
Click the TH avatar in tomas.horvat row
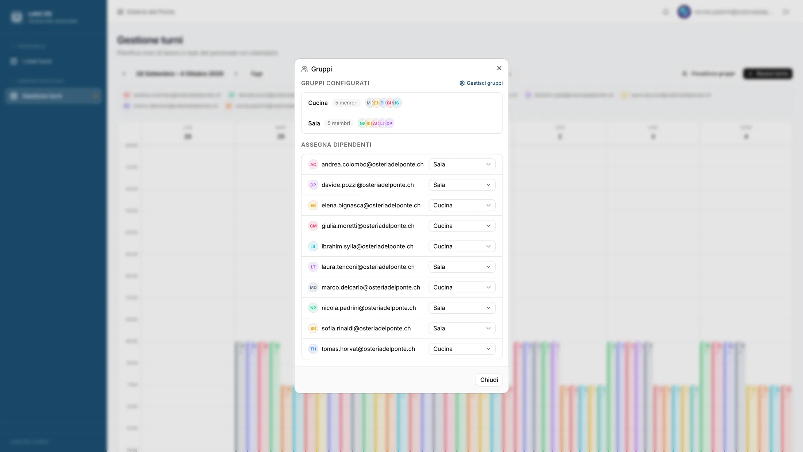coord(313,349)
